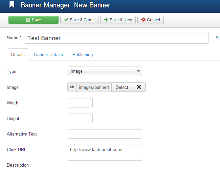This screenshot has width=220, height=171.
Task: Focus the Alternative Text field
Action: coord(105,134)
